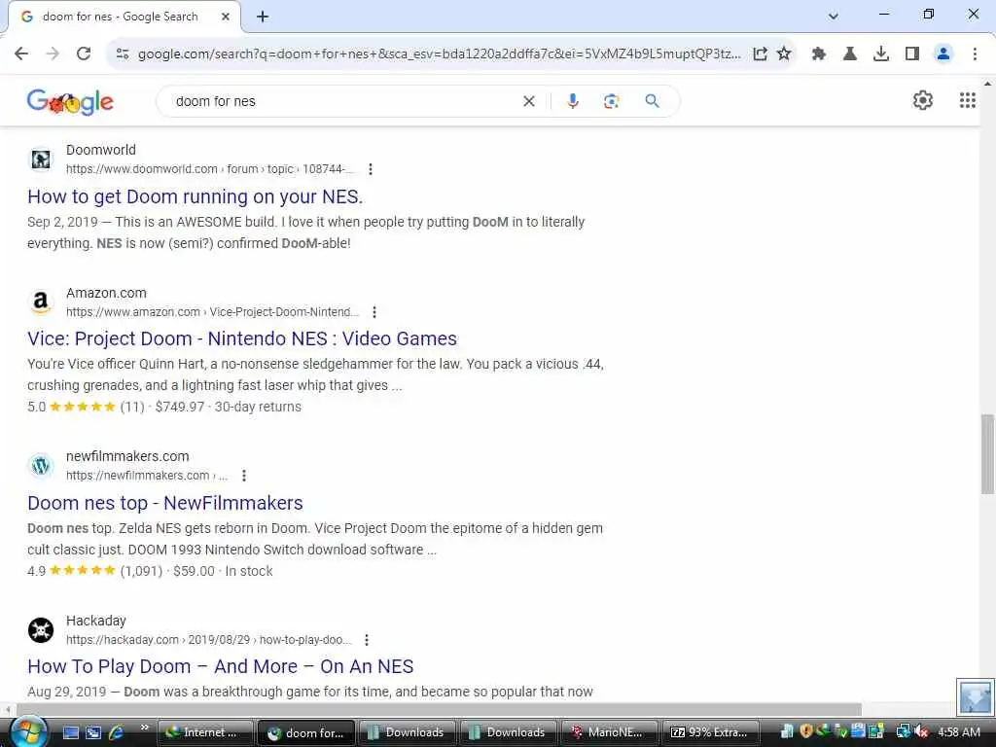Open more options for newfilmmakers.com result
The width and height of the screenshot is (996, 747).
point(244,475)
